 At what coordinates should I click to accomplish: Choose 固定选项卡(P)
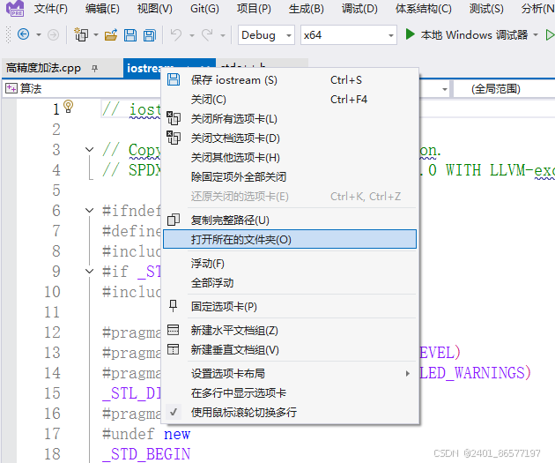[x=290, y=306]
